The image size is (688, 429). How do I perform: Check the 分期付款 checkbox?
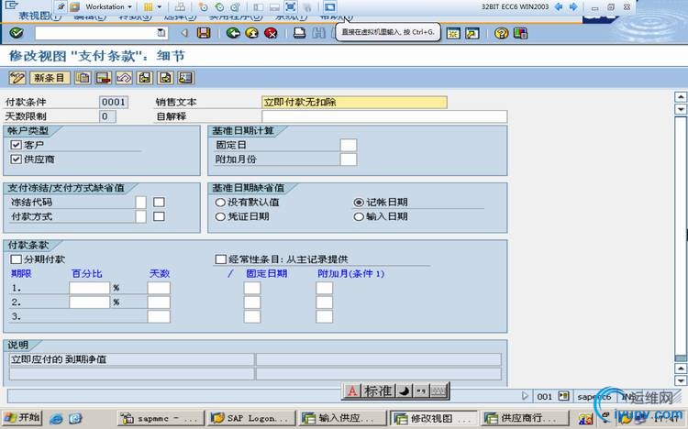[x=17, y=259]
